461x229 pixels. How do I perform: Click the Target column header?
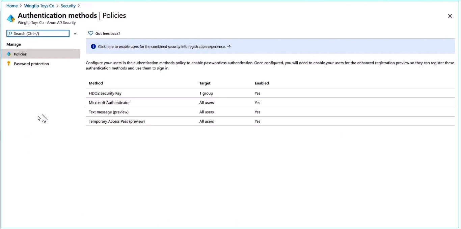[205, 83]
